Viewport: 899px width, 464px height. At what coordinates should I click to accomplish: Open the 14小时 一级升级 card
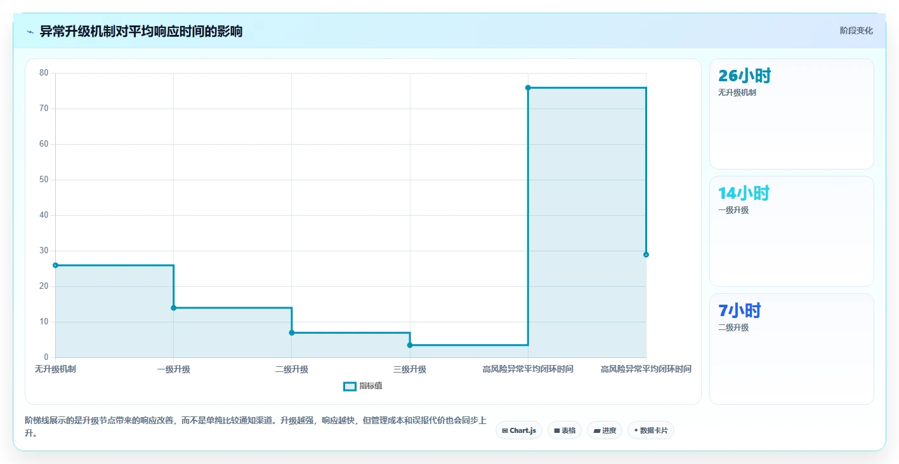[791, 231]
